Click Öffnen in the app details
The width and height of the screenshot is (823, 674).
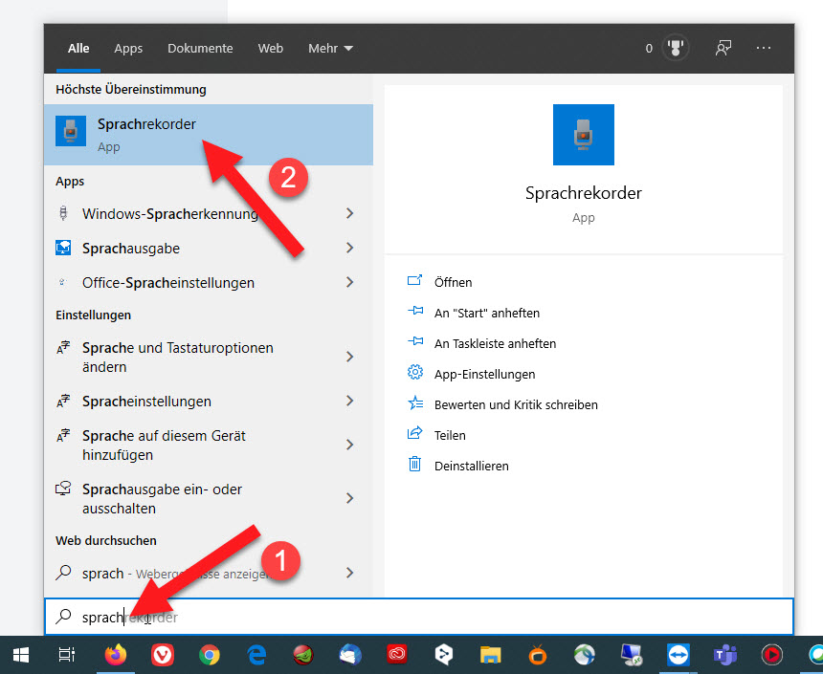click(x=453, y=282)
